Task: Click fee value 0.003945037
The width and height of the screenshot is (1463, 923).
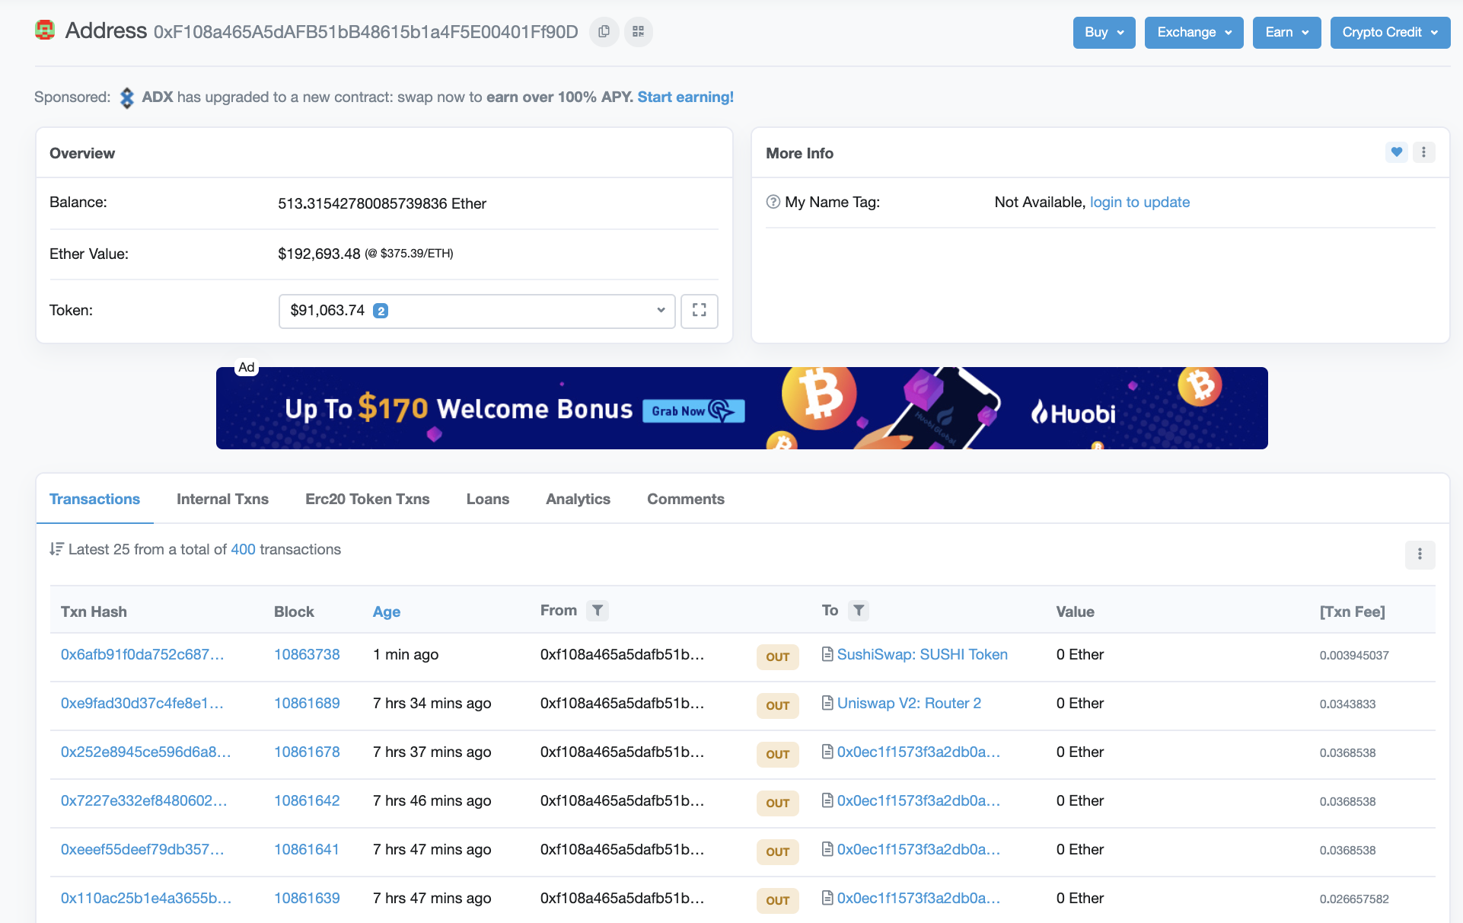Action: [x=1354, y=655]
